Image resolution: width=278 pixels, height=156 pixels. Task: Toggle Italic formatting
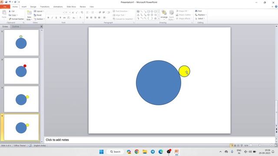tap(52, 18)
